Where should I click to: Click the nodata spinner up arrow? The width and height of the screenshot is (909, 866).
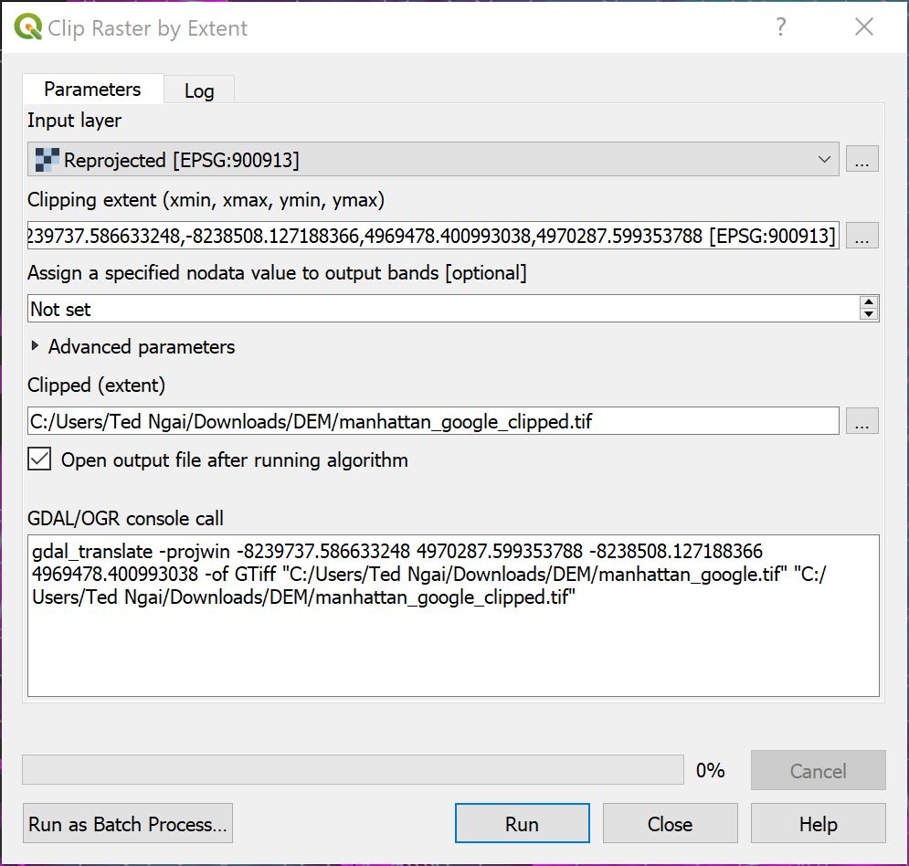(870, 302)
